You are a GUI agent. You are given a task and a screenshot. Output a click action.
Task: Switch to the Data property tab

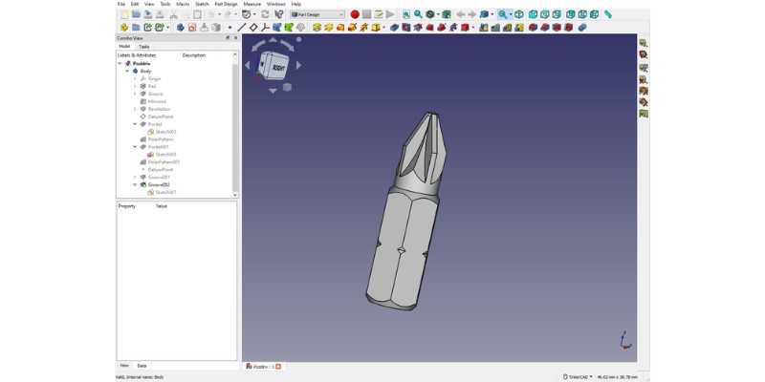point(142,366)
